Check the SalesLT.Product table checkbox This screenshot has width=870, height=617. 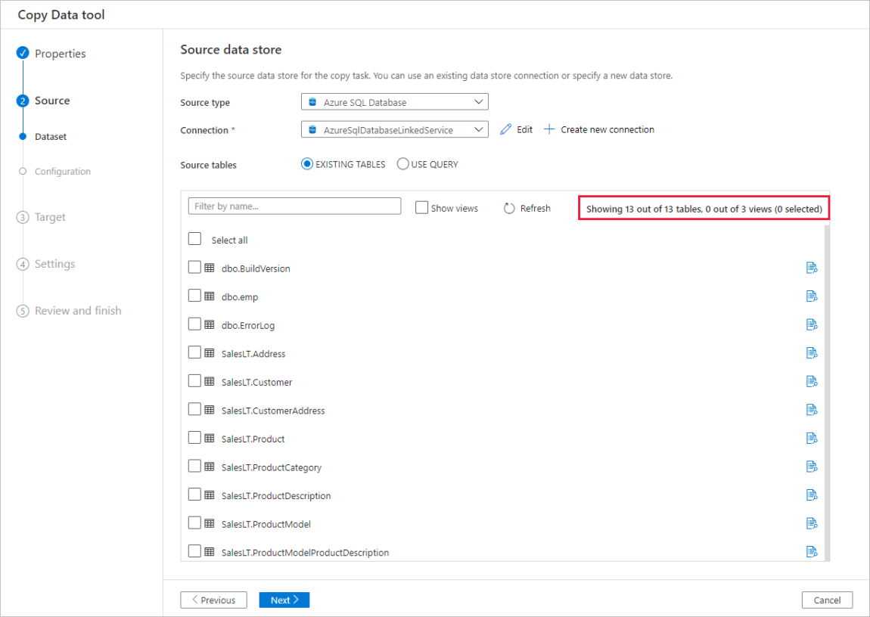coord(194,438)
